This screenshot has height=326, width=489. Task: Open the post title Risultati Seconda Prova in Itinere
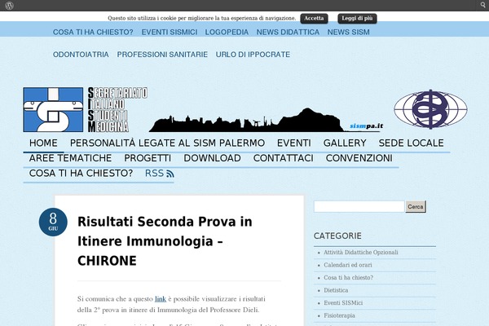click(x=165, y=241)
